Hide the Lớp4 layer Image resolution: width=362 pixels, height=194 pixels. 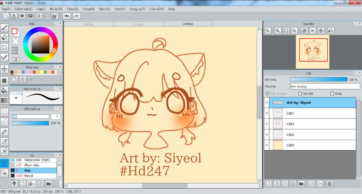tap(267, 145)
